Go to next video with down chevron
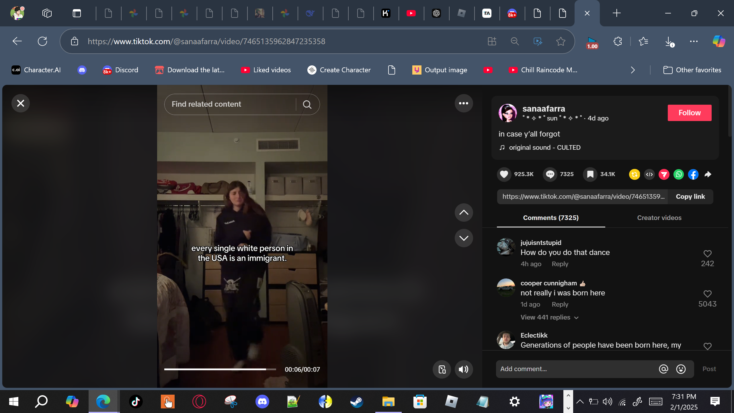This screenshot has height=413, width=734. (463, 238)
